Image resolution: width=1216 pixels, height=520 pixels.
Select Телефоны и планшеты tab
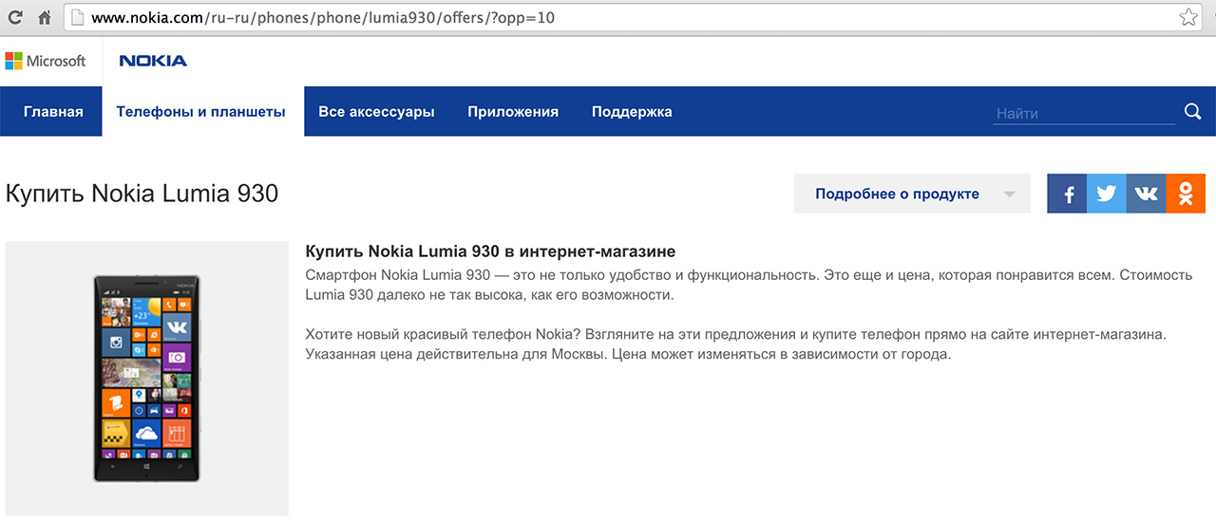click(201, 111)
